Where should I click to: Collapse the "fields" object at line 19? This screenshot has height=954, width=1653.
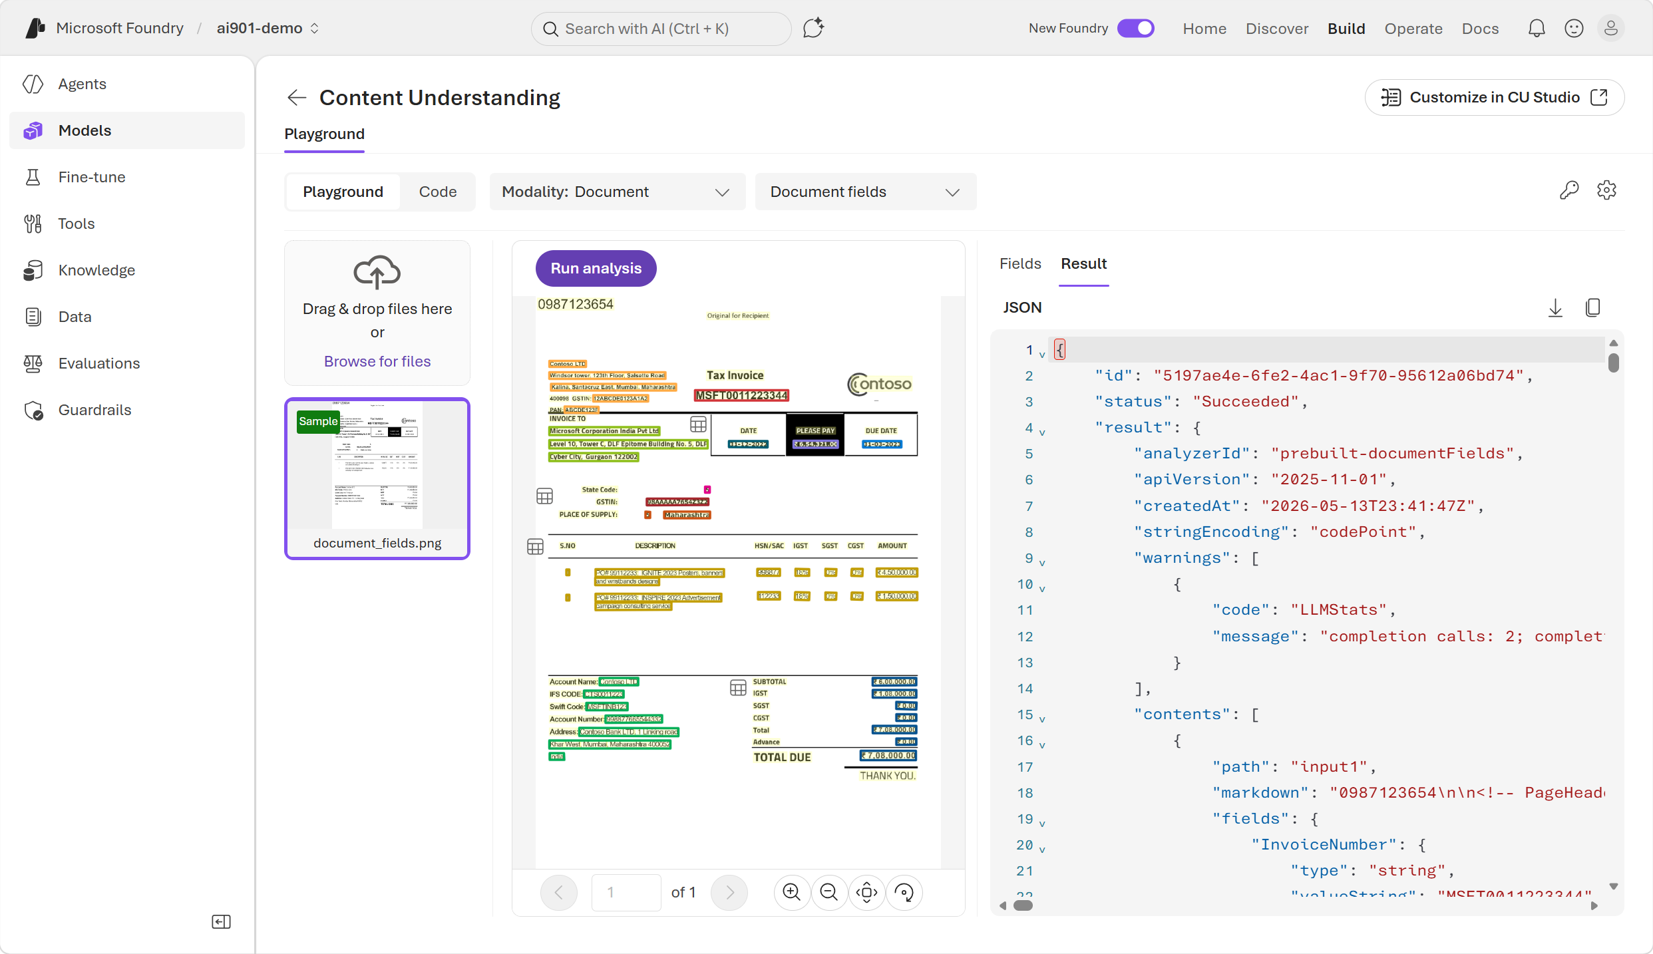(1042, 824)
